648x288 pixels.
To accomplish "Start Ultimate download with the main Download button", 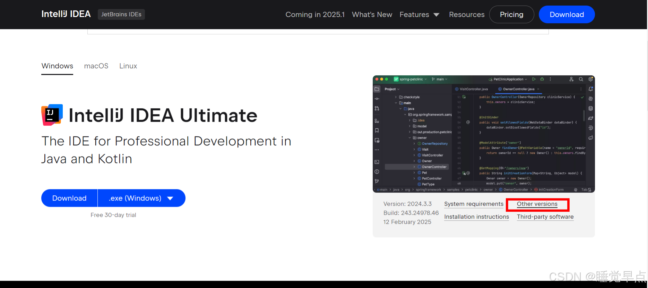I will tap(69, 198).
